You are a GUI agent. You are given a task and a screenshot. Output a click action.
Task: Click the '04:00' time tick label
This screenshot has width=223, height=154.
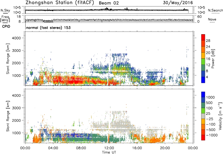(53, 148)
